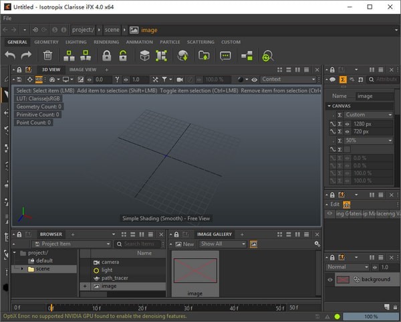Click the undo arrow in the toolbar
401x322 pixels.
coord(11,56)
